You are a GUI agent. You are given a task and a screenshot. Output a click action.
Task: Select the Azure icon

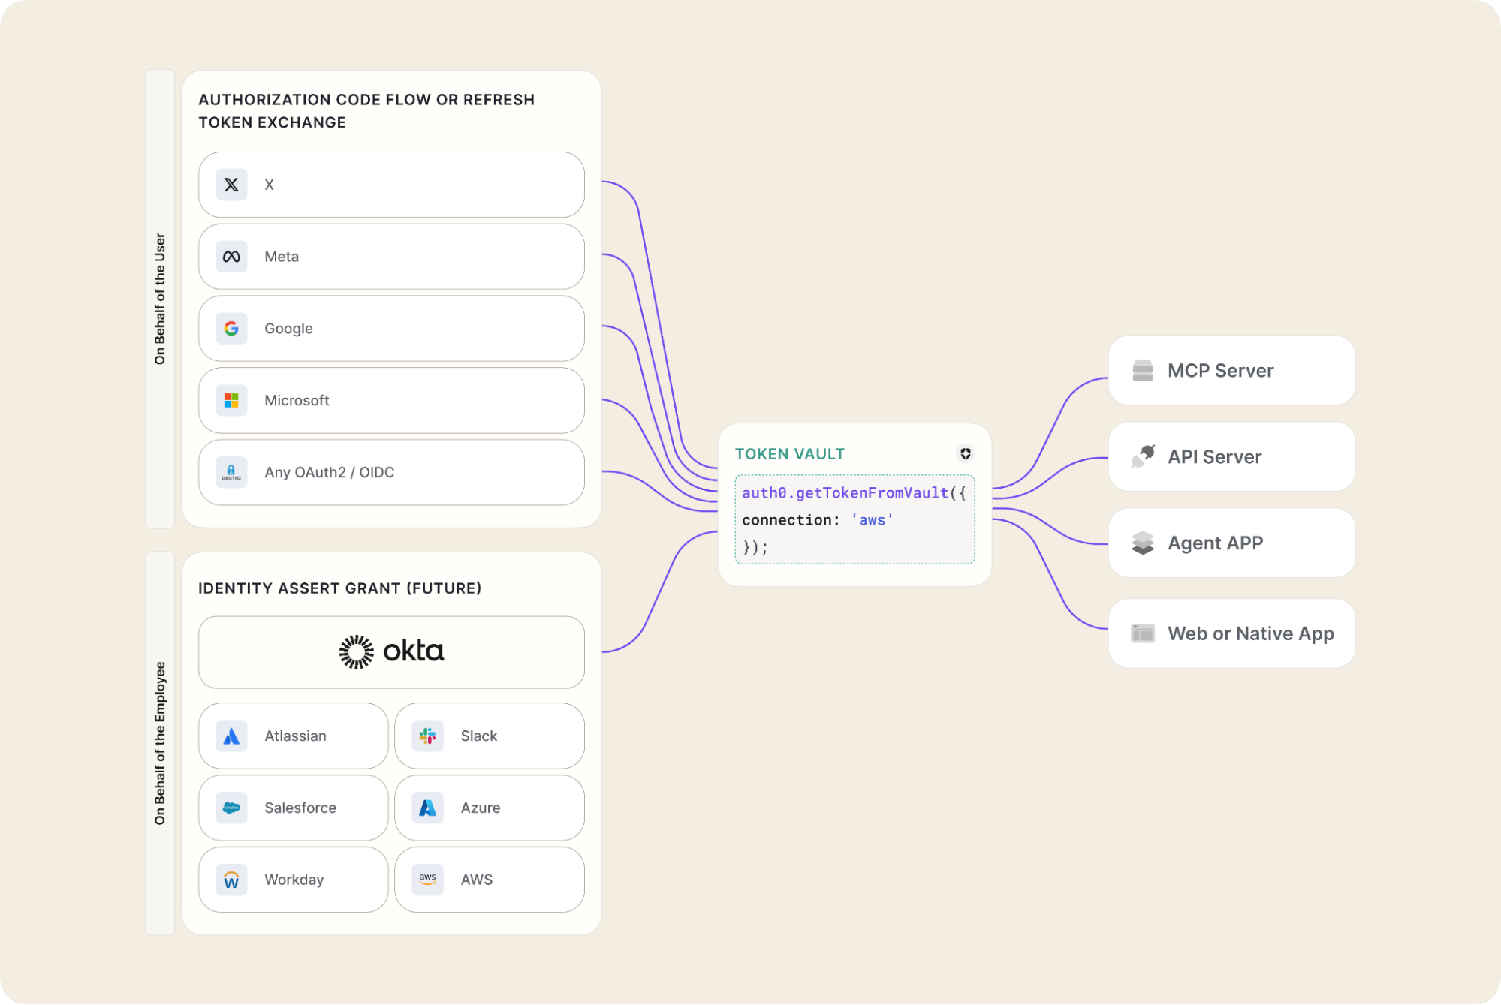point(426,808)
